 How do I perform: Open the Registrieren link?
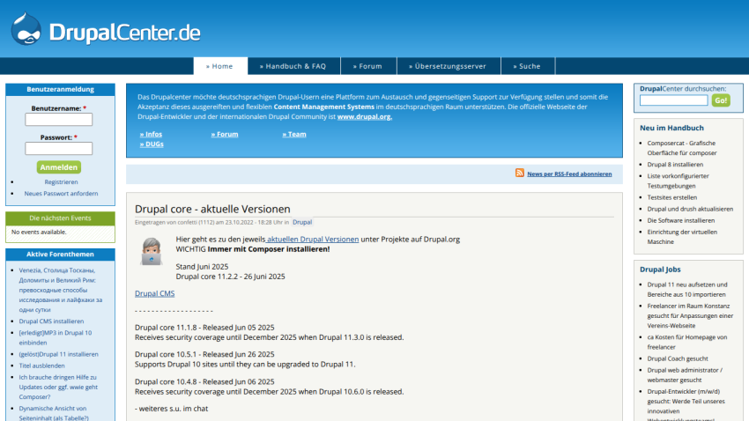[61, 181]
